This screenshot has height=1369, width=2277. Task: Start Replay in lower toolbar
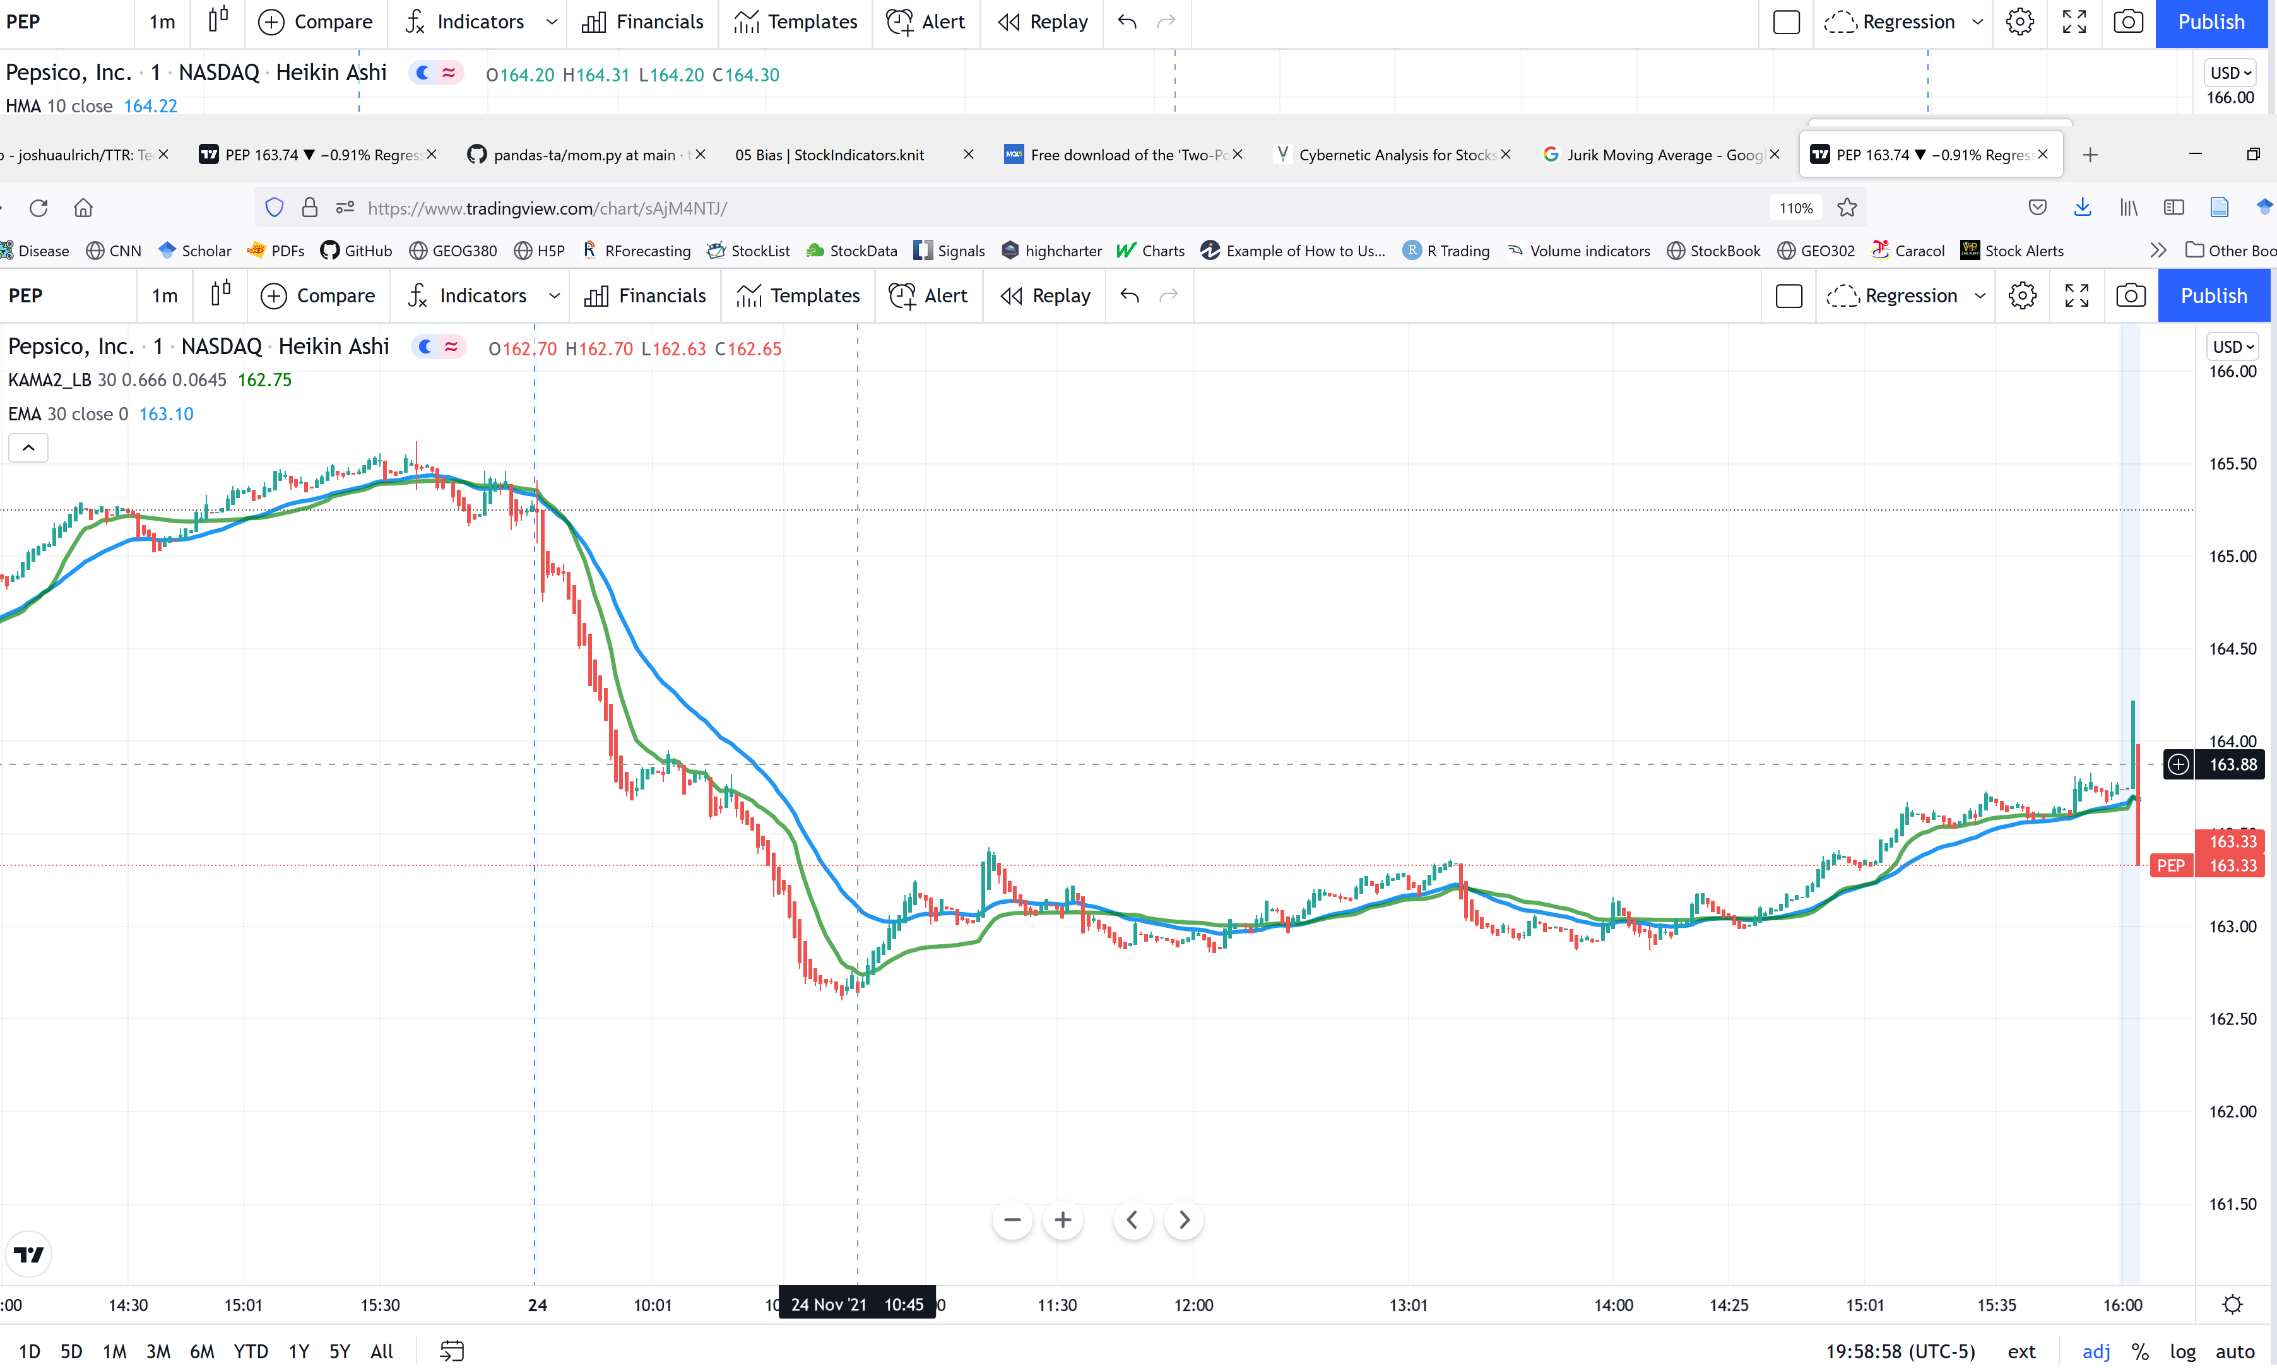click(x=1045, y=295)
